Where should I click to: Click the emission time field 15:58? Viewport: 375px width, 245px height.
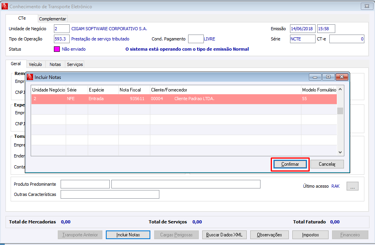[x=326, y=29]
